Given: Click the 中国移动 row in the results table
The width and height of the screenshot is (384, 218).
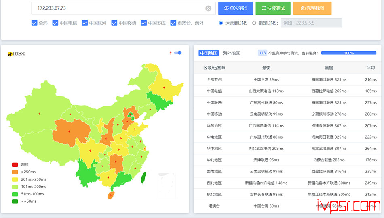Looking at the screenshot, I should coord(287,114).
